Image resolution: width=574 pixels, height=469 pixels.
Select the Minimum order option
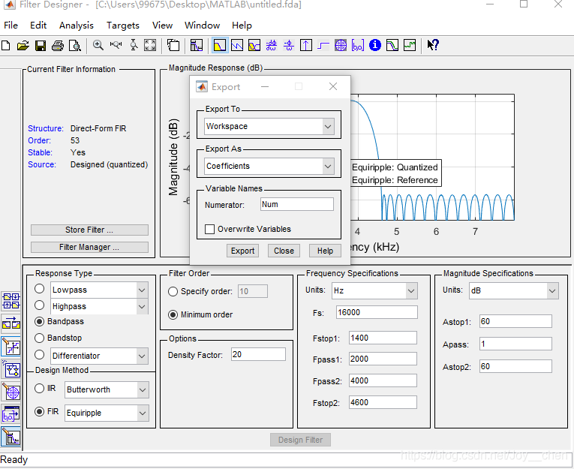pyautogui.click(x=173, y=314)
